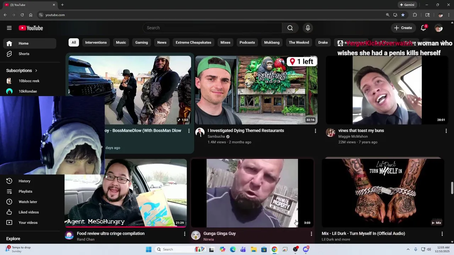
Task: Click the YouTube search input field
Action: tap(212, 28)
